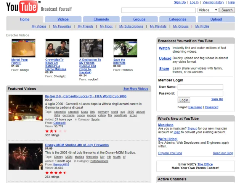Open the Log In link in header

pos(194,2)
